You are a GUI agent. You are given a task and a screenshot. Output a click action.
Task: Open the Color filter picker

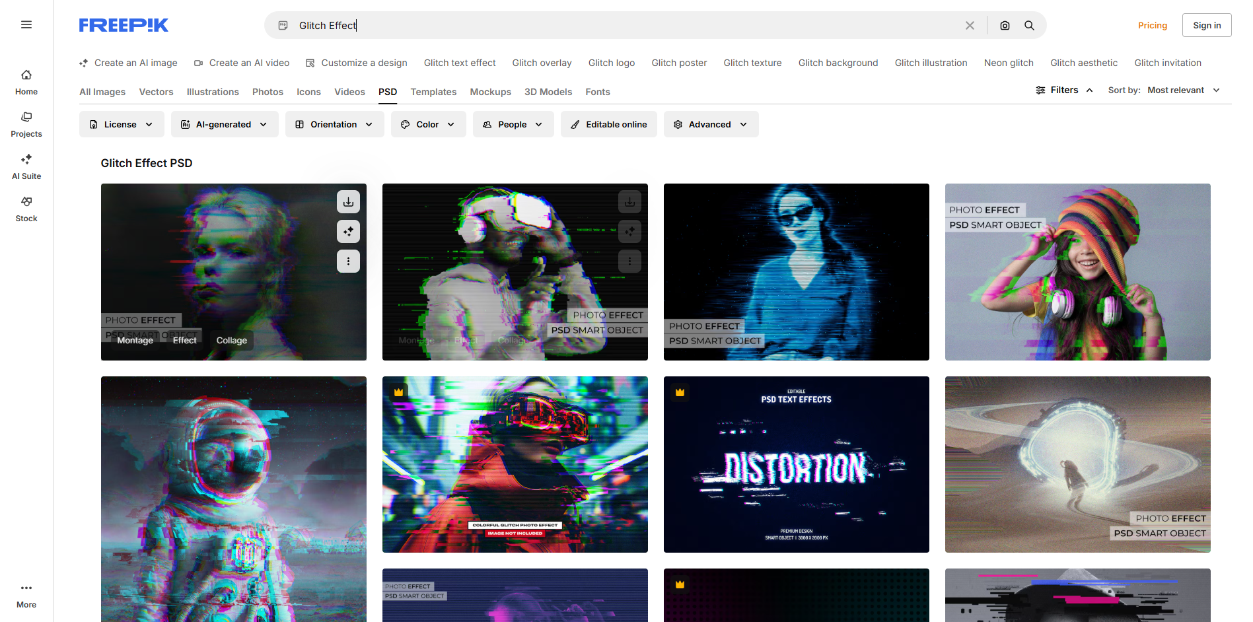(x=428, y=124)
